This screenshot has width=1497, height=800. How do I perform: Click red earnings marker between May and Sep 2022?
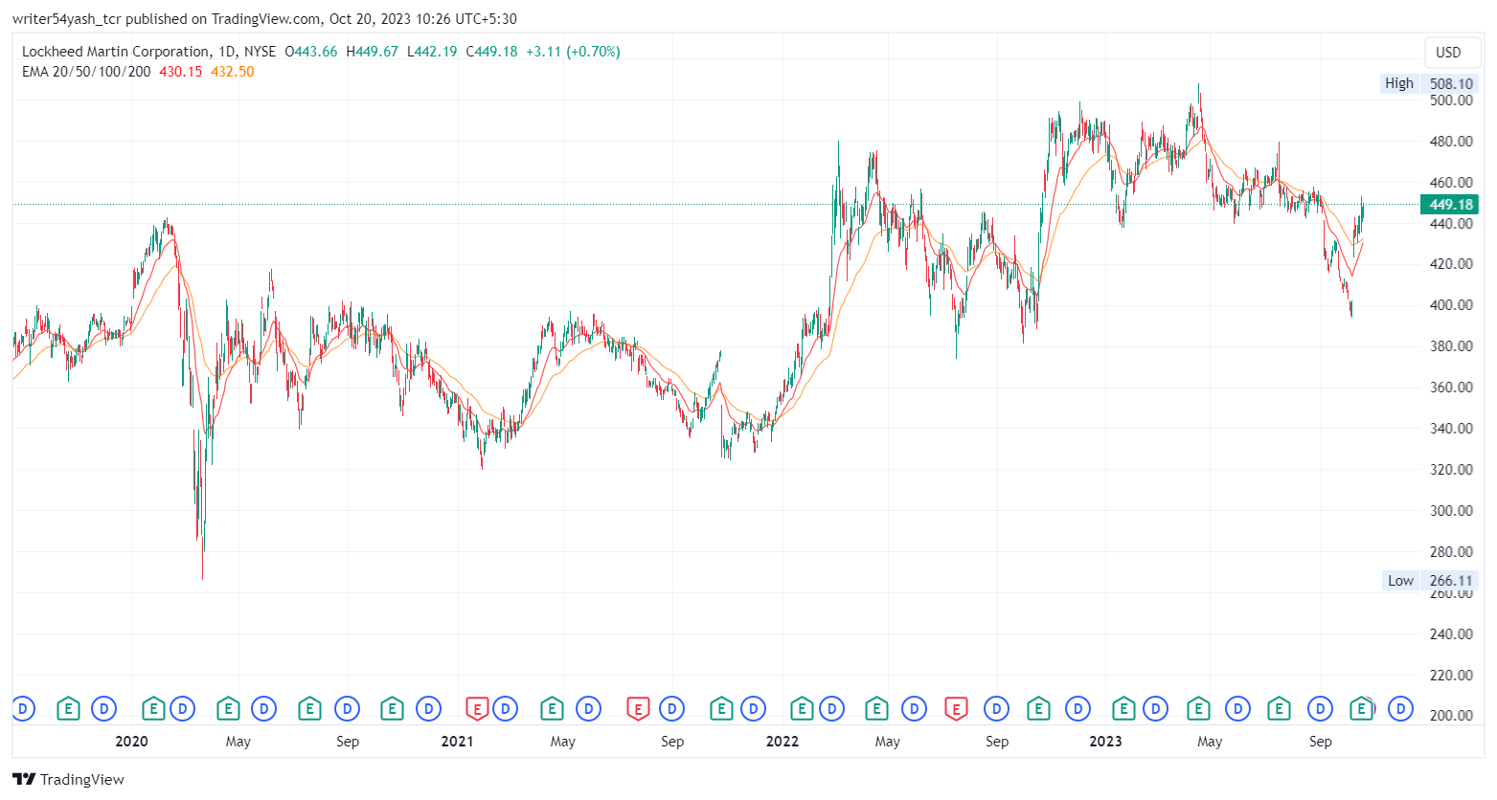955,709
